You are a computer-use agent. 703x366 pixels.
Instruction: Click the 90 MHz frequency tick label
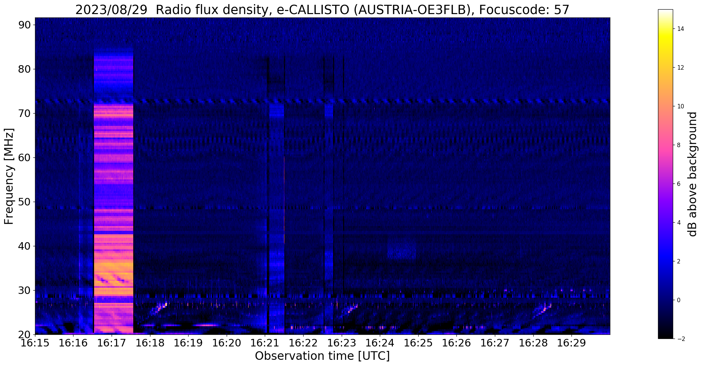pos(24,25)
